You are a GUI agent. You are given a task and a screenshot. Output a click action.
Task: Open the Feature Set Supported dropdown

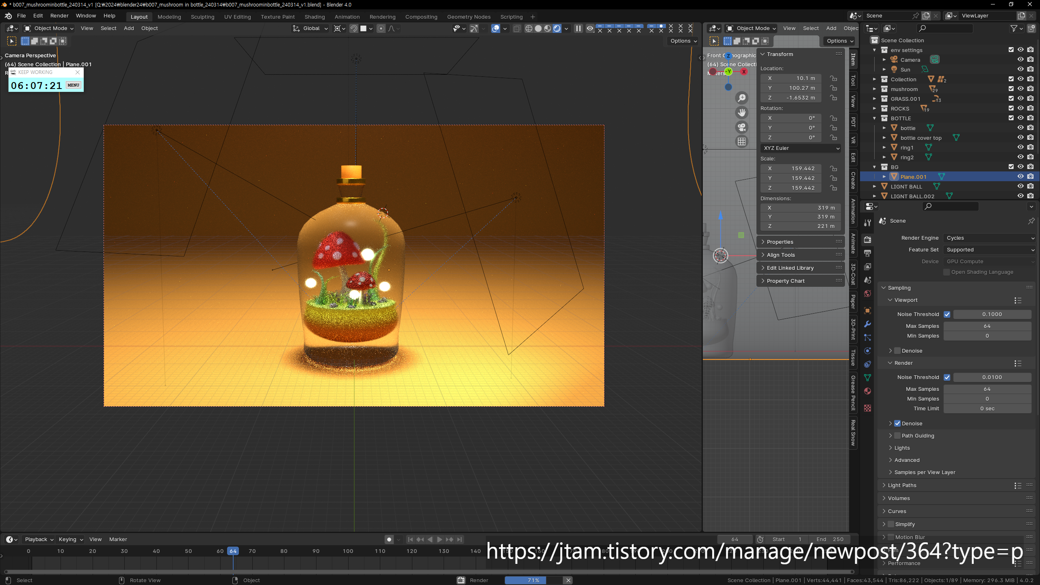coord(990,250)
